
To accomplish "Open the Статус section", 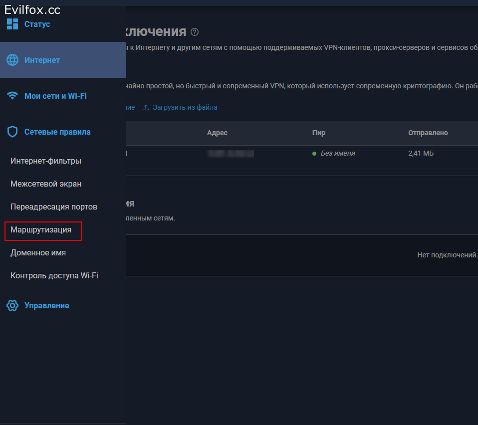I will 37,24.
